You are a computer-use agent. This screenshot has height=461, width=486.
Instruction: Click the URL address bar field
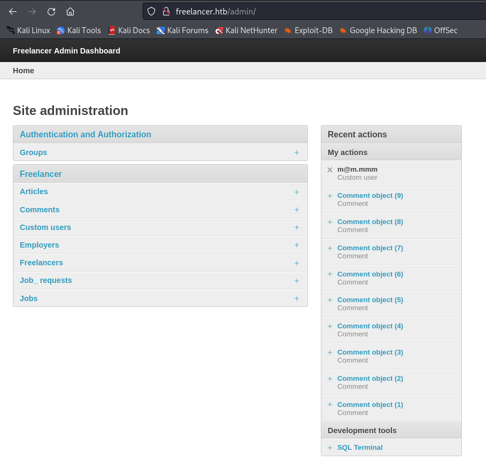(x=321, y=11)
